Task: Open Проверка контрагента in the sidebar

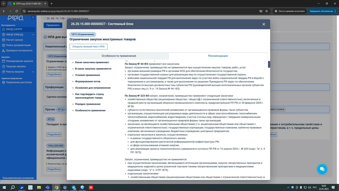Action: [17, 50]
